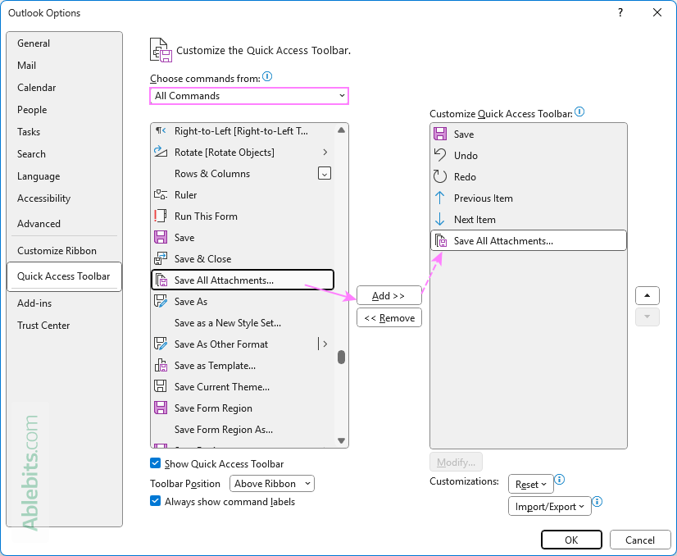This screenshot has height=556, width=677.
Task: Toggle Always show command labels checkbox
Action: pyautogui.click(x=156, y=501)
